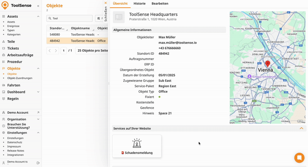The width and height of the screenshot is (308, 167).
Task: Select table row with ID 548080
Action: click(x=77, y=35)
